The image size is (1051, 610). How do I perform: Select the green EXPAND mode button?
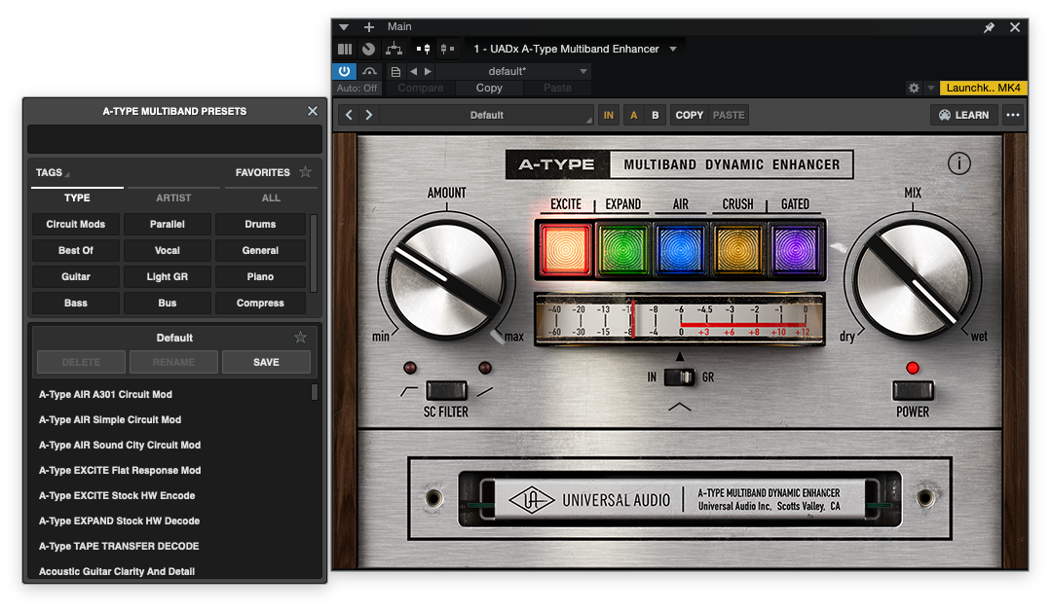coord(622,250)
